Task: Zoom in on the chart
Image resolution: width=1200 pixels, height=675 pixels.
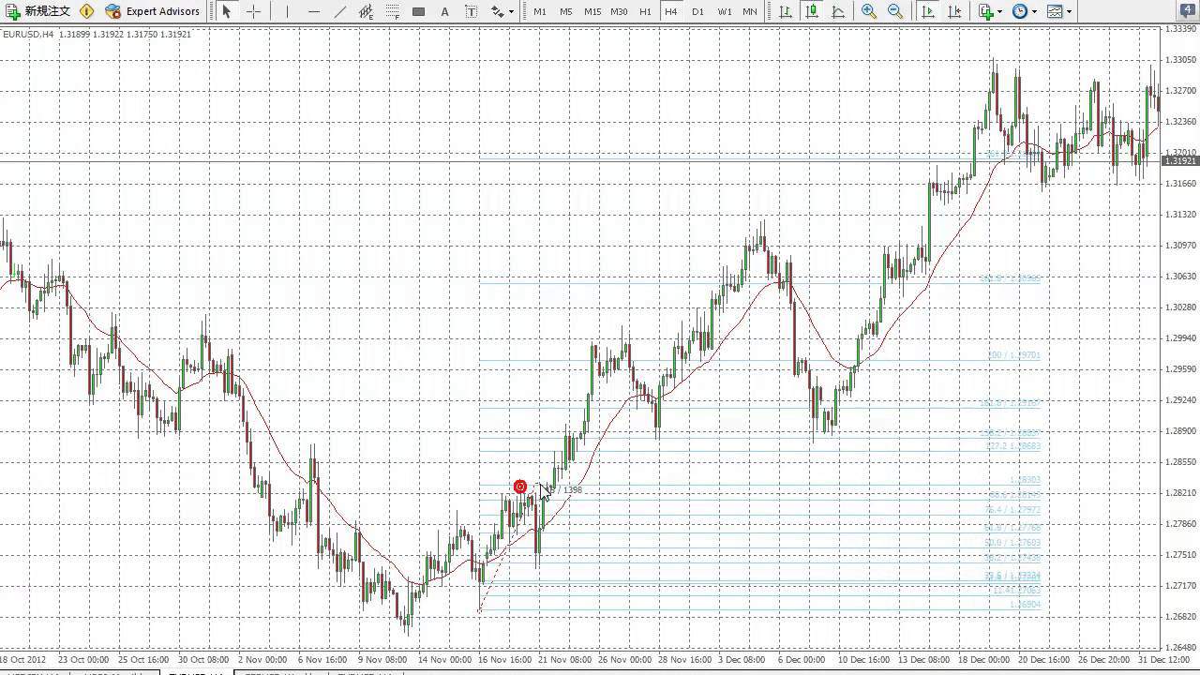Action: pyautogui.click(x=869, y=11)
